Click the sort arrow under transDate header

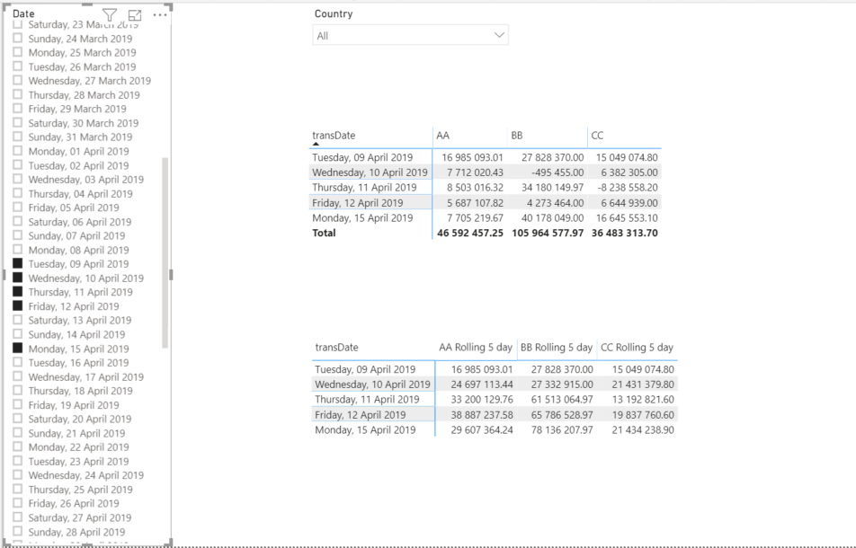point(317,144)
